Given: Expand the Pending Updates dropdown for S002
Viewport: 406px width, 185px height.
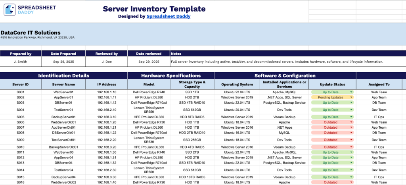Looking at the screenshot, I should click(x=351, y=97).
